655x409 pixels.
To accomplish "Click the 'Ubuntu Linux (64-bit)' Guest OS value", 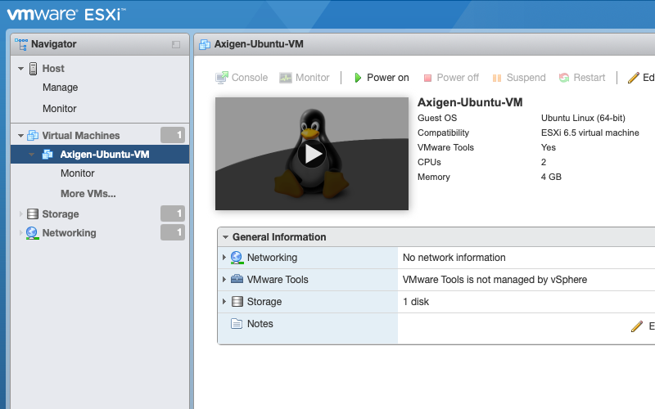I will click(583, 118).
